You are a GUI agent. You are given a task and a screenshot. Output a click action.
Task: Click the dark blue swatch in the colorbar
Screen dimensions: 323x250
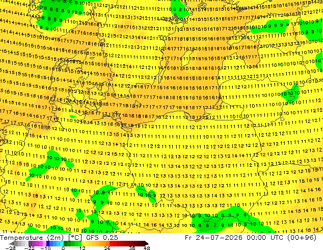[48, 243]
